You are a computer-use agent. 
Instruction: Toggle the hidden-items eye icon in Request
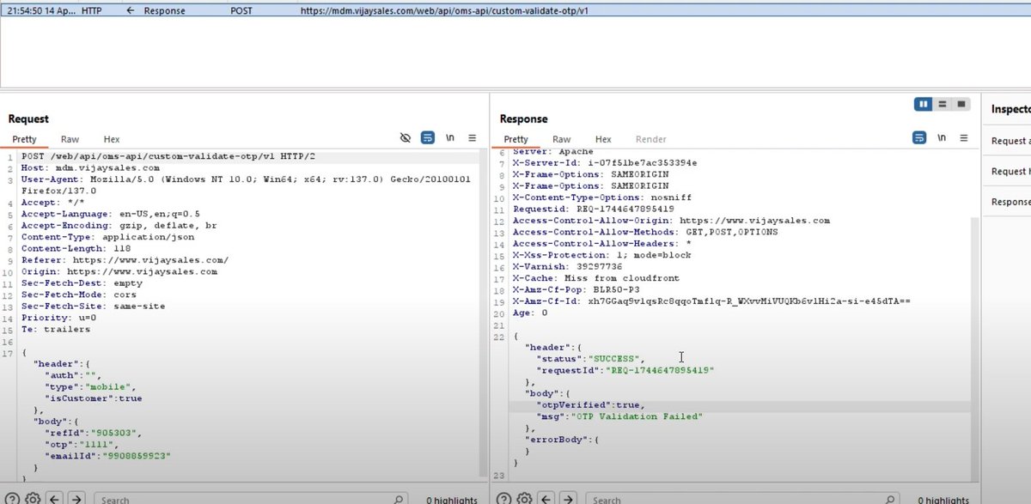(406, 137)
